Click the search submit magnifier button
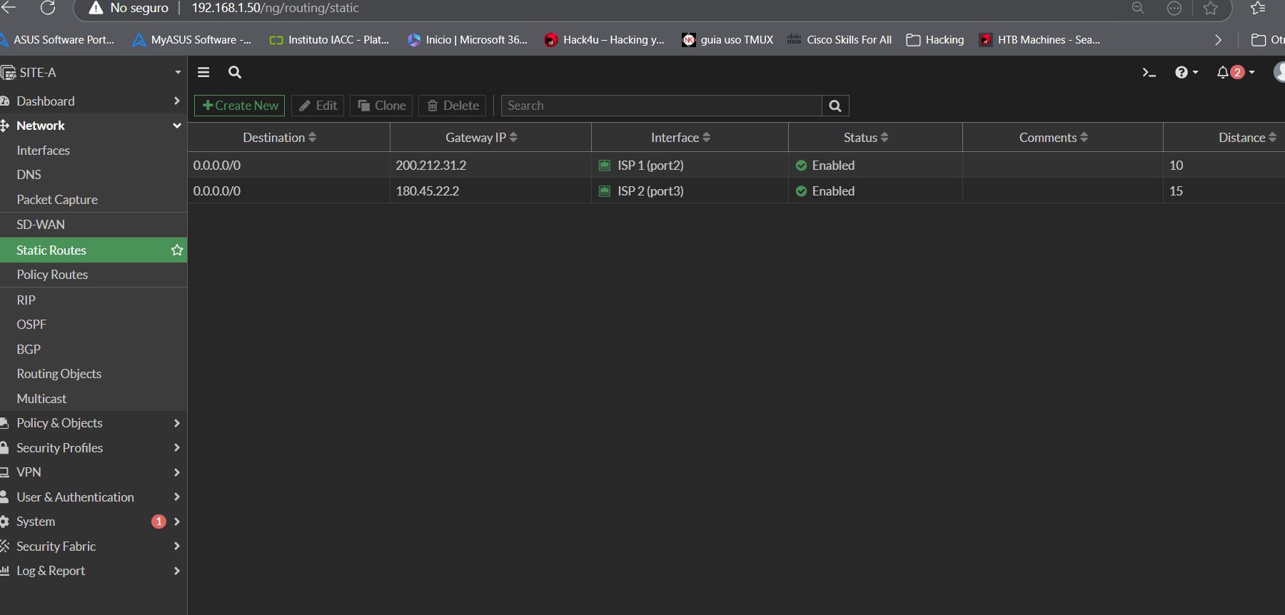1285x615 pixels. click(835, 106)
